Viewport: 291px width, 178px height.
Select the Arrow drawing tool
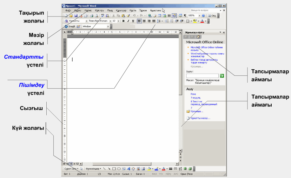point(109,169)
